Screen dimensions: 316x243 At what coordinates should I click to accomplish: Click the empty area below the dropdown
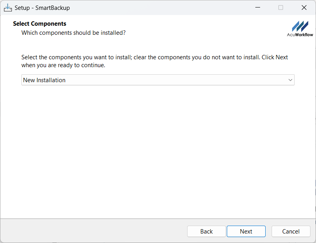tap(158, 150)
